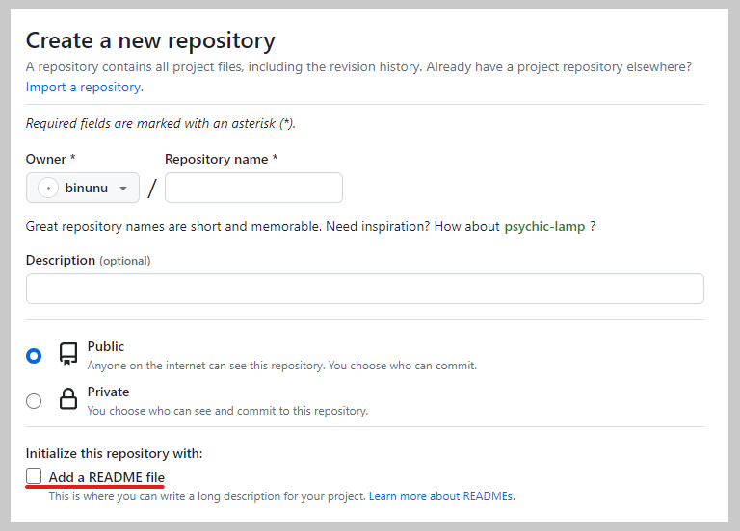The image size is (740, 531).
Task: Click the Create a new repository heading
Action: [x=150, y=40]
